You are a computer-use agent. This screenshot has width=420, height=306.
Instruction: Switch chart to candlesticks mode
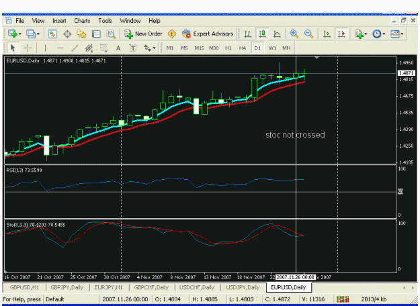point(263,34)
